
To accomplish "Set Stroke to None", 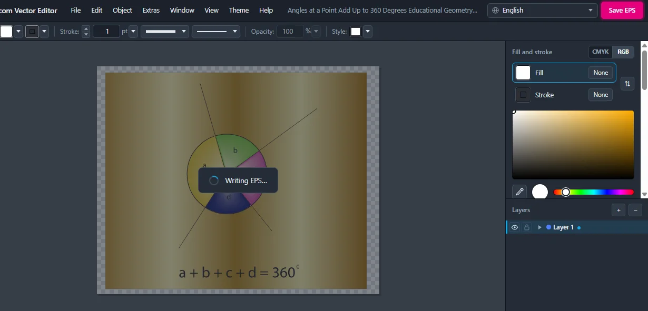I will 601,95.
